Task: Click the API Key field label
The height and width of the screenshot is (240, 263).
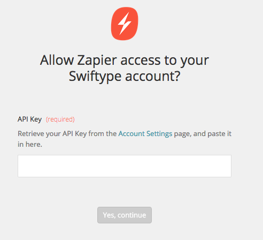Action: pyautogui.click(x=29, y=119)
